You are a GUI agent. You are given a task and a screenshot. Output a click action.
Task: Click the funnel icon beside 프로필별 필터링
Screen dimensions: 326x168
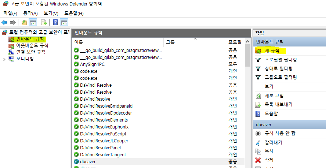click(x=258, y=60)
